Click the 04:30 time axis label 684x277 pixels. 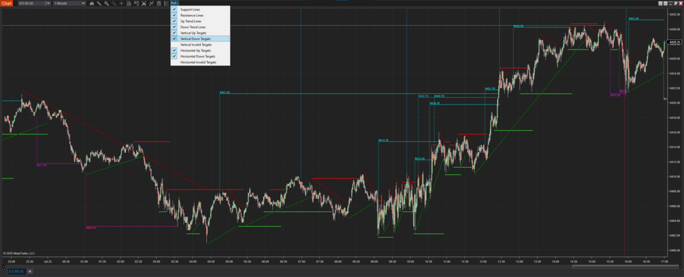[211, 261]
